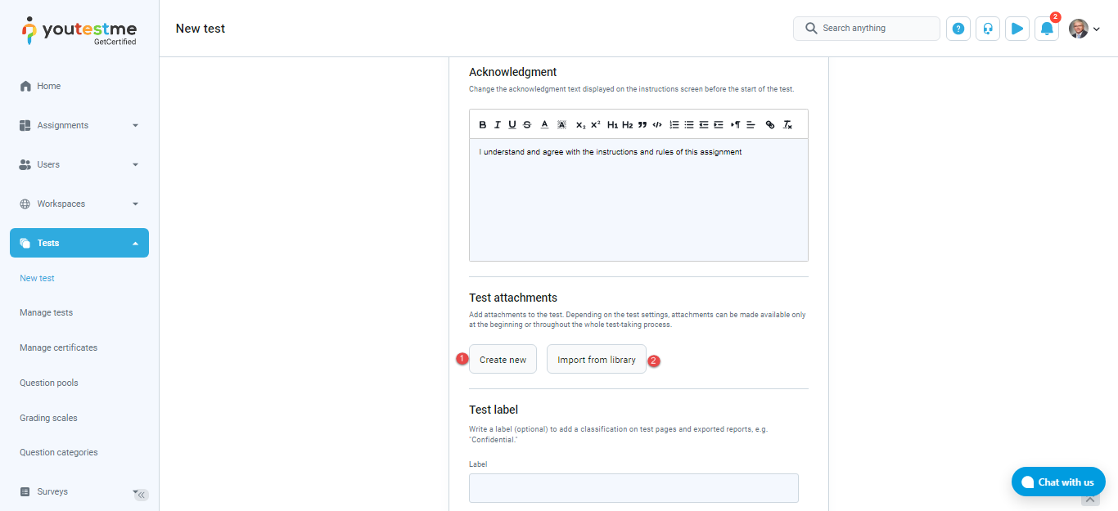The image size is (1118, 511).
Task: Open the help question mark icon
Action: (958, 29)
